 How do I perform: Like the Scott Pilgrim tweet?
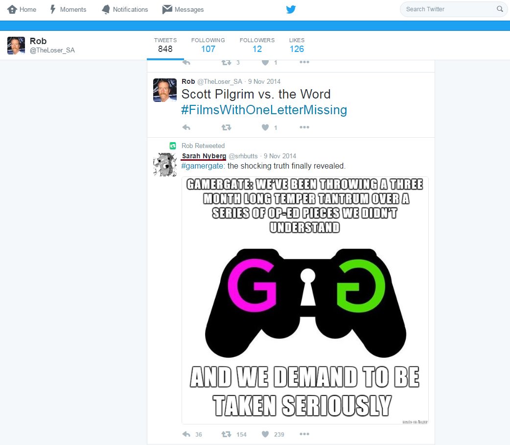pyautogui.click(x=265, y=127)
